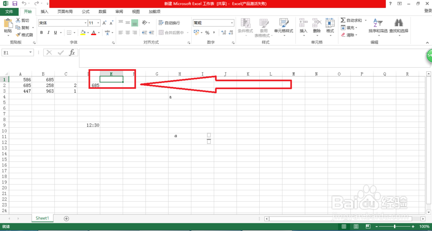Toggle align text left
This screenshot has height=231, width=432.
point(121,32)
